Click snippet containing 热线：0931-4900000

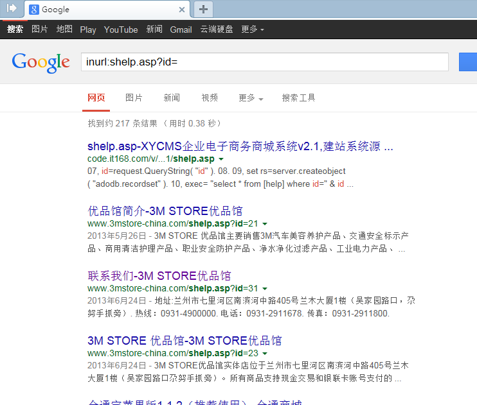point(251,307)
